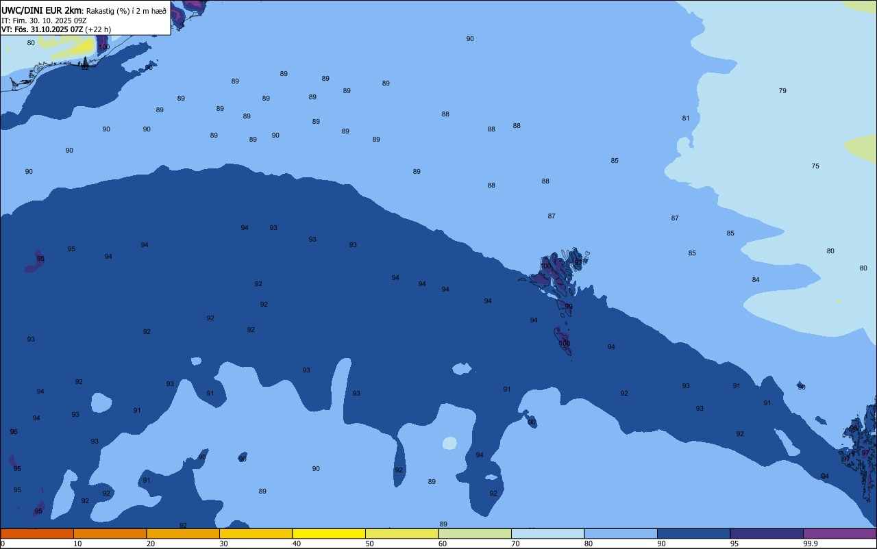The height and width of the screenshot is (549, 877).
Task: Select the 80–90 medium blue legend swatch
Action: 621,533
